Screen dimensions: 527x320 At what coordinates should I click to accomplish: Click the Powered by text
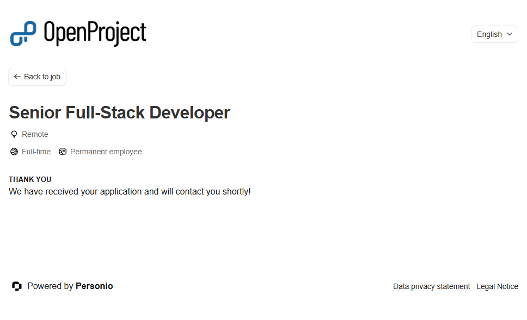click(50, 286)
